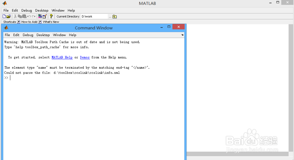Browse for folder with the ellipsis button
This screenshot has height=160, width=294.
pos(110,17)
